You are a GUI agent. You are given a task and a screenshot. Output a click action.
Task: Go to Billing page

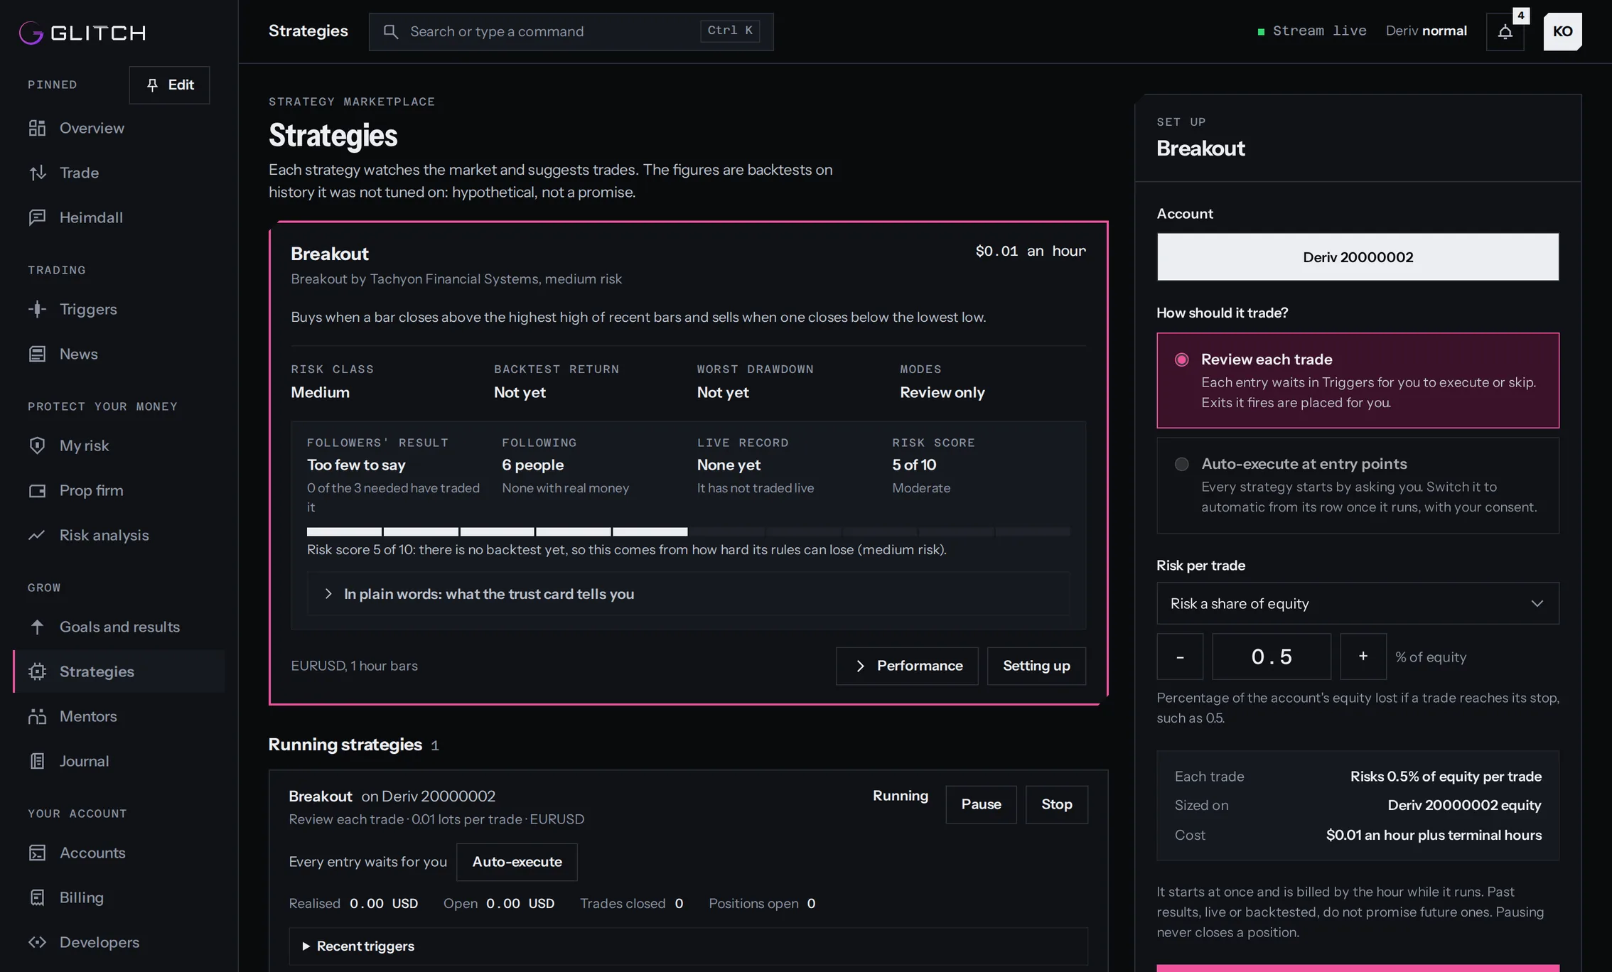(x=119, y=897)
